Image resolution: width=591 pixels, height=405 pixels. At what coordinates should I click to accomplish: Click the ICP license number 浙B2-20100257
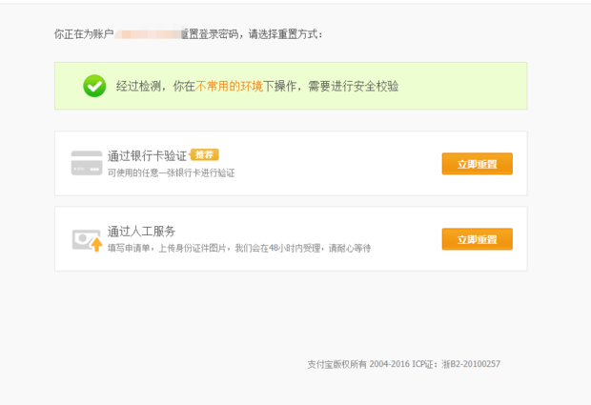click(471, 364)
